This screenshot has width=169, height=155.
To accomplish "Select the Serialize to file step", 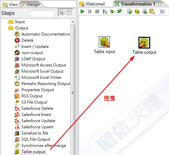I will (x=31, y=133).
